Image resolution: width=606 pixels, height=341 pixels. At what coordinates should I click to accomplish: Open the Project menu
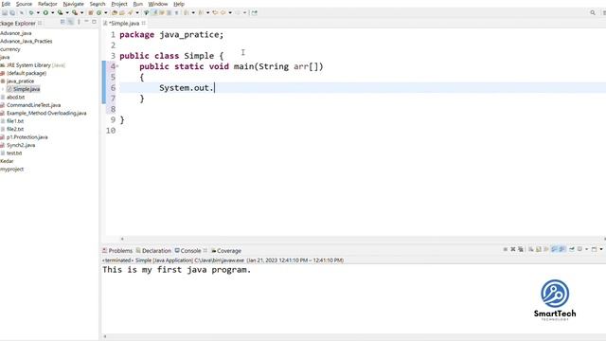pyautogui.click(x=119, y=4)
